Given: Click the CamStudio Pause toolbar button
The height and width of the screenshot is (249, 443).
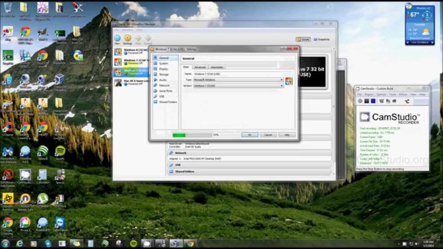Looking at the screenshot, I should (x=367, y=101).
